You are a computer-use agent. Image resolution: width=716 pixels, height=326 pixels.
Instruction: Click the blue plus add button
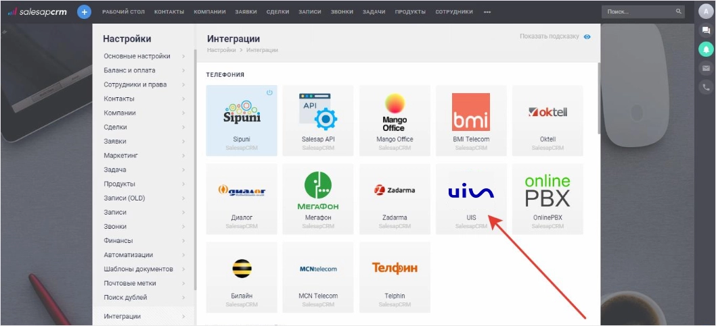tap(84, 12)
